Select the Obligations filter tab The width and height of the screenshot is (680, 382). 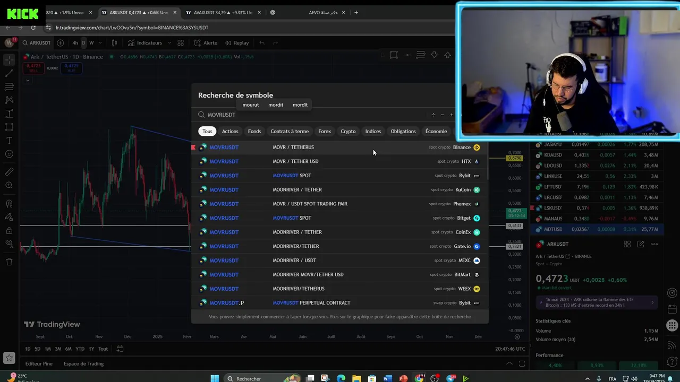click(403, 131)
